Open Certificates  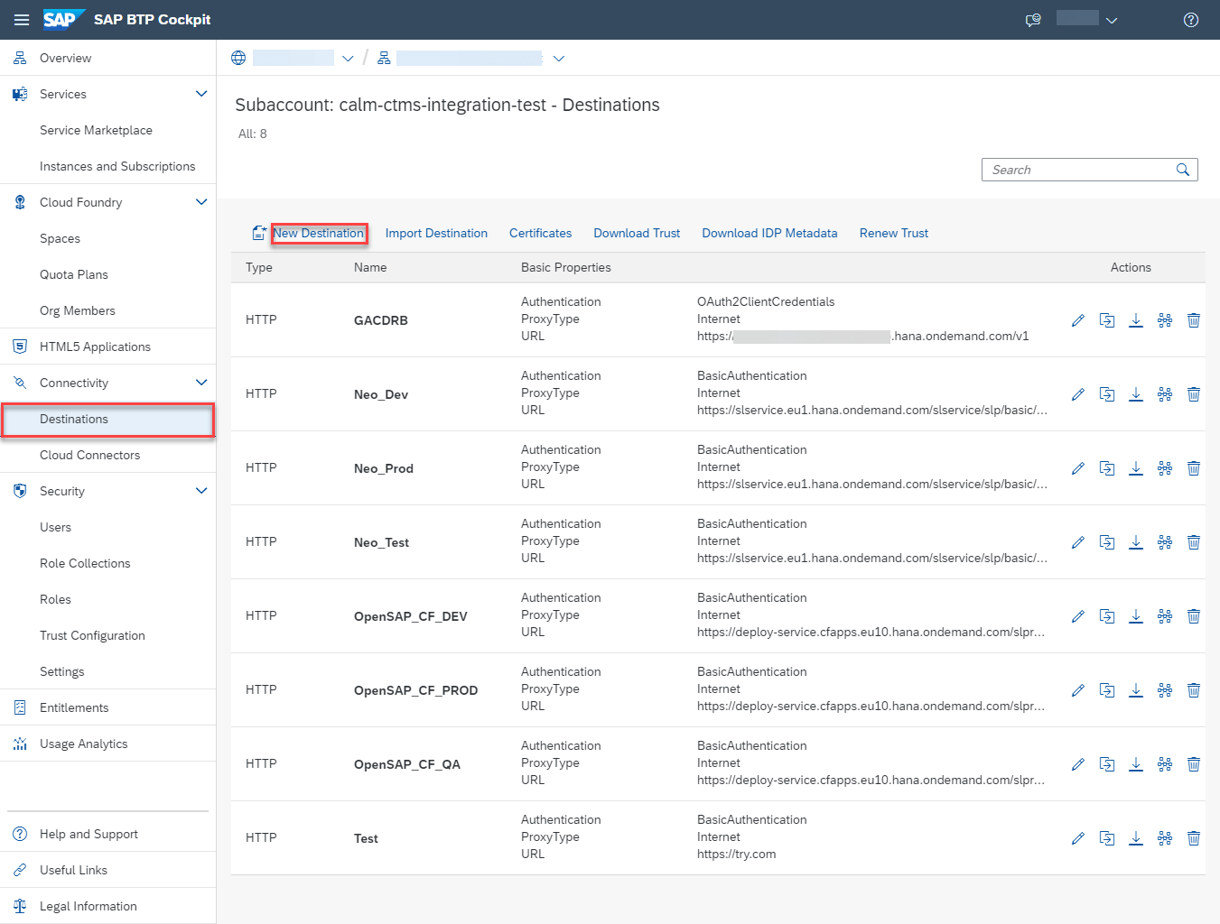(540, 233)
